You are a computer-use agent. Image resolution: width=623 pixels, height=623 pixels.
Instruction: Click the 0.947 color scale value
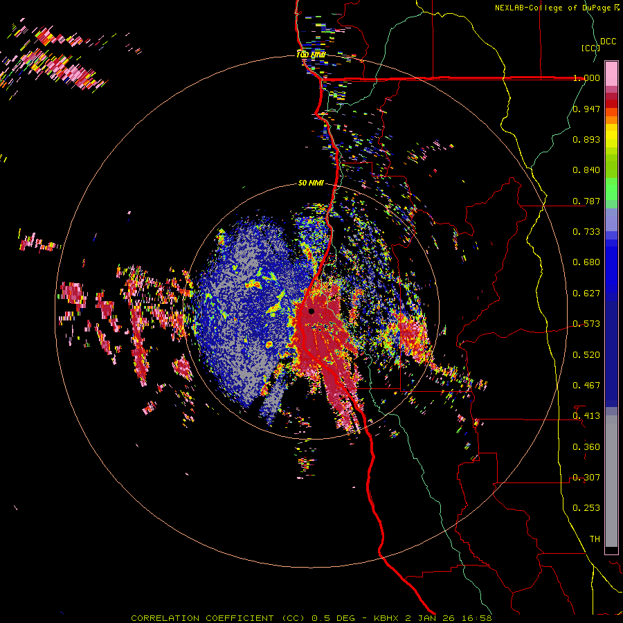(x=586, y=109)
